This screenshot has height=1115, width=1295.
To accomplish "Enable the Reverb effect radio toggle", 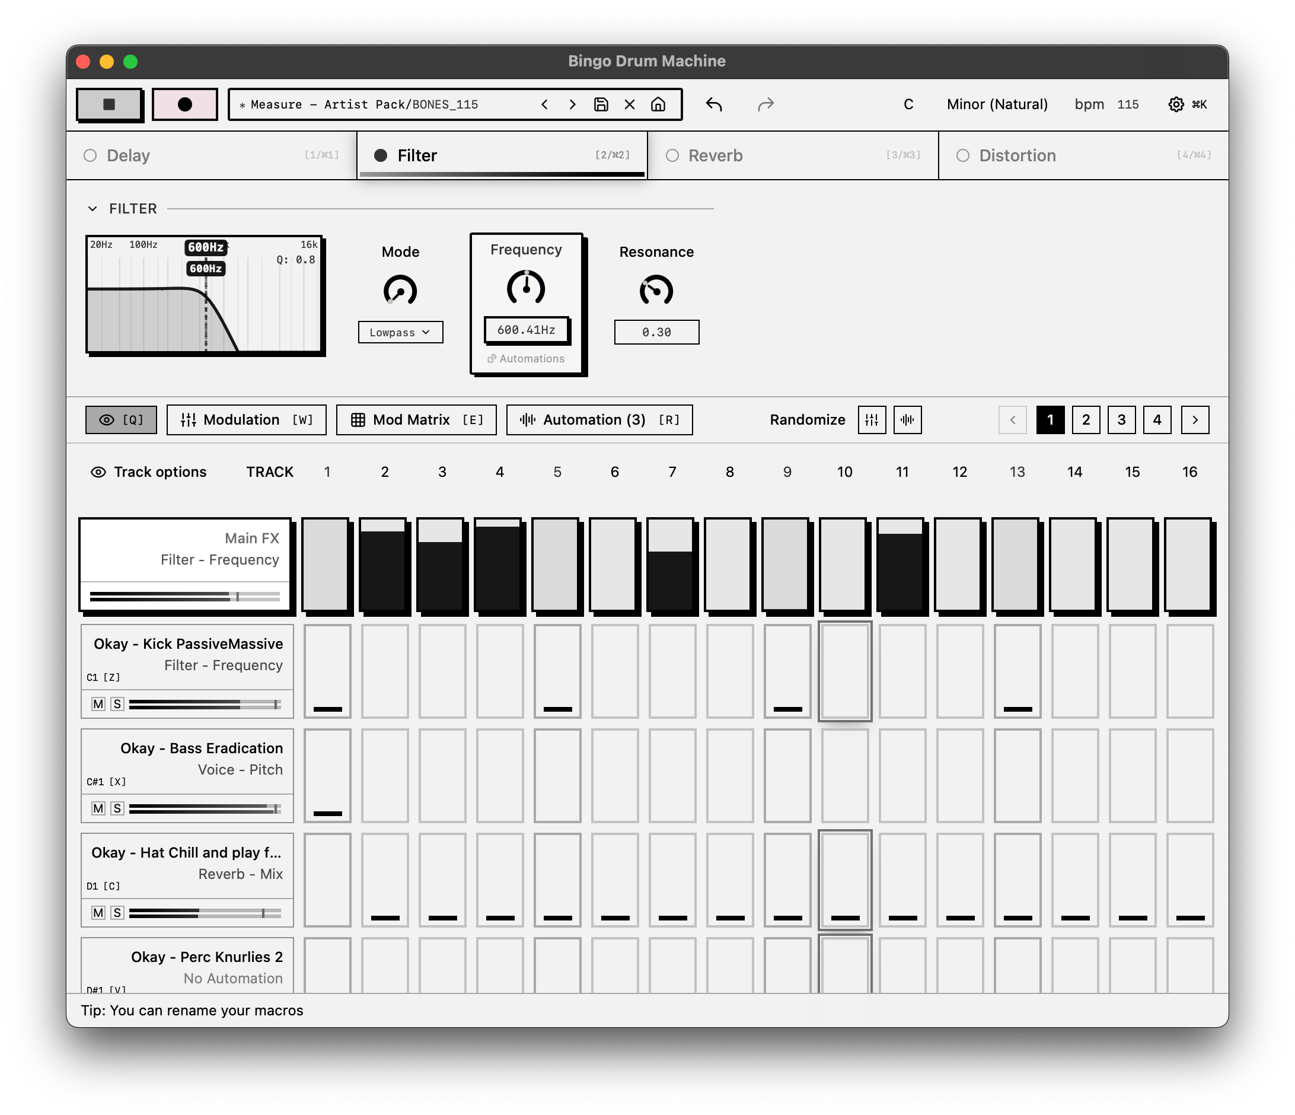I will [672, 155].
